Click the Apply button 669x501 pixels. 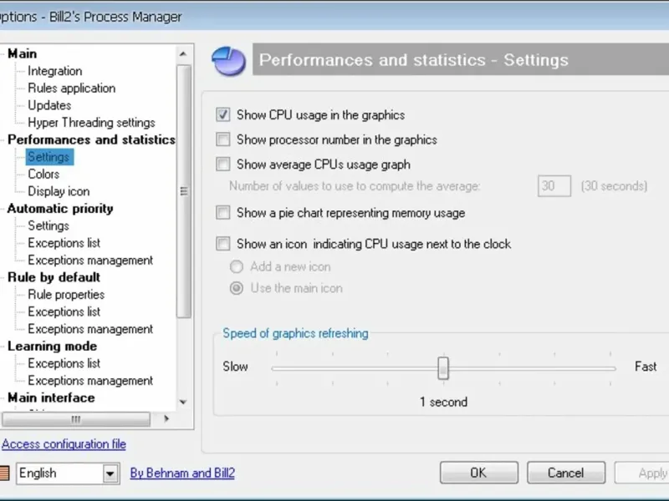[643, 473]
